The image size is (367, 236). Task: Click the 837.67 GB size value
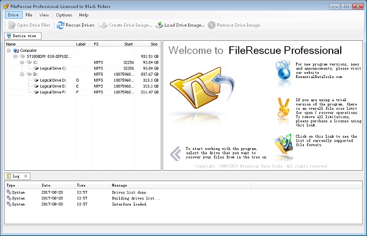click(x=150, y=74)
